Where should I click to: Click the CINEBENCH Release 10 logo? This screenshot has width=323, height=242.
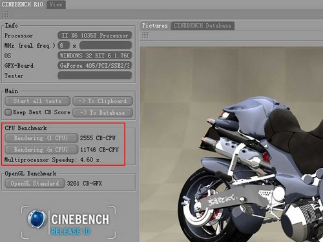68,223
